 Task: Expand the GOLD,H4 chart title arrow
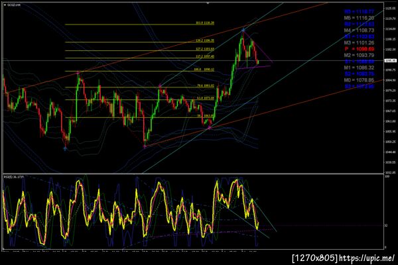click(x=5, y=5)
